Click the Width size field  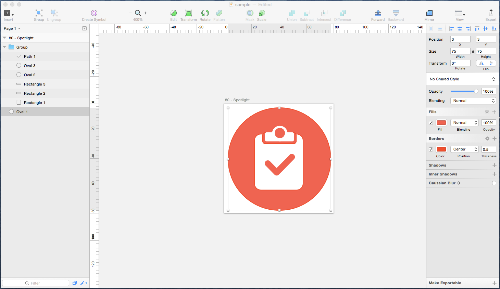pyautogui.click(x=460, y=51)
